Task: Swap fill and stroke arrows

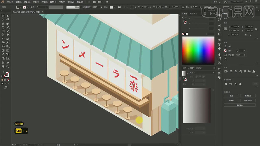Action: click(x=8, y=71)
